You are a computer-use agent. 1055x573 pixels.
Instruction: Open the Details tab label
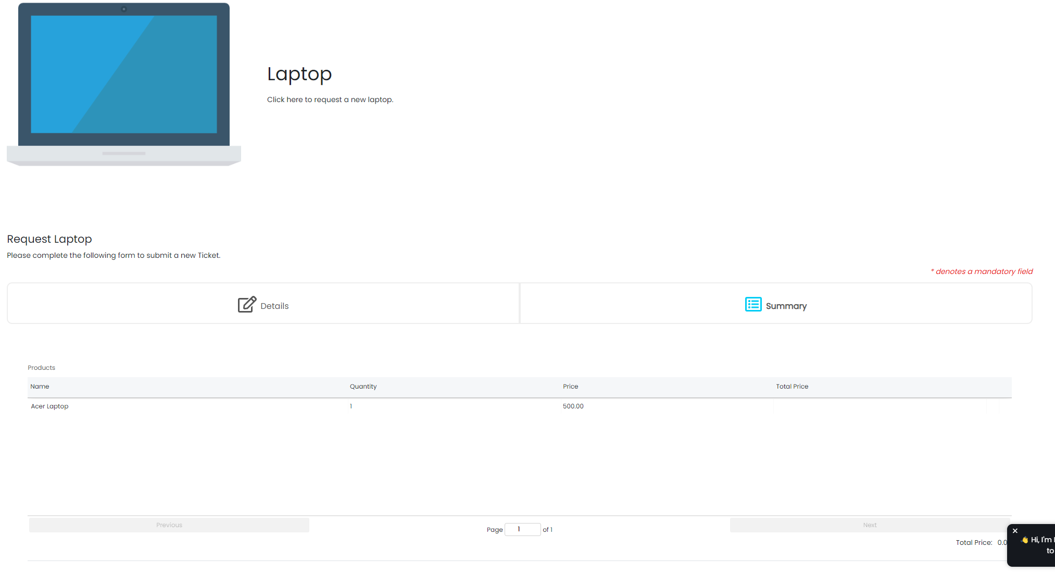(x=274, y=306)
